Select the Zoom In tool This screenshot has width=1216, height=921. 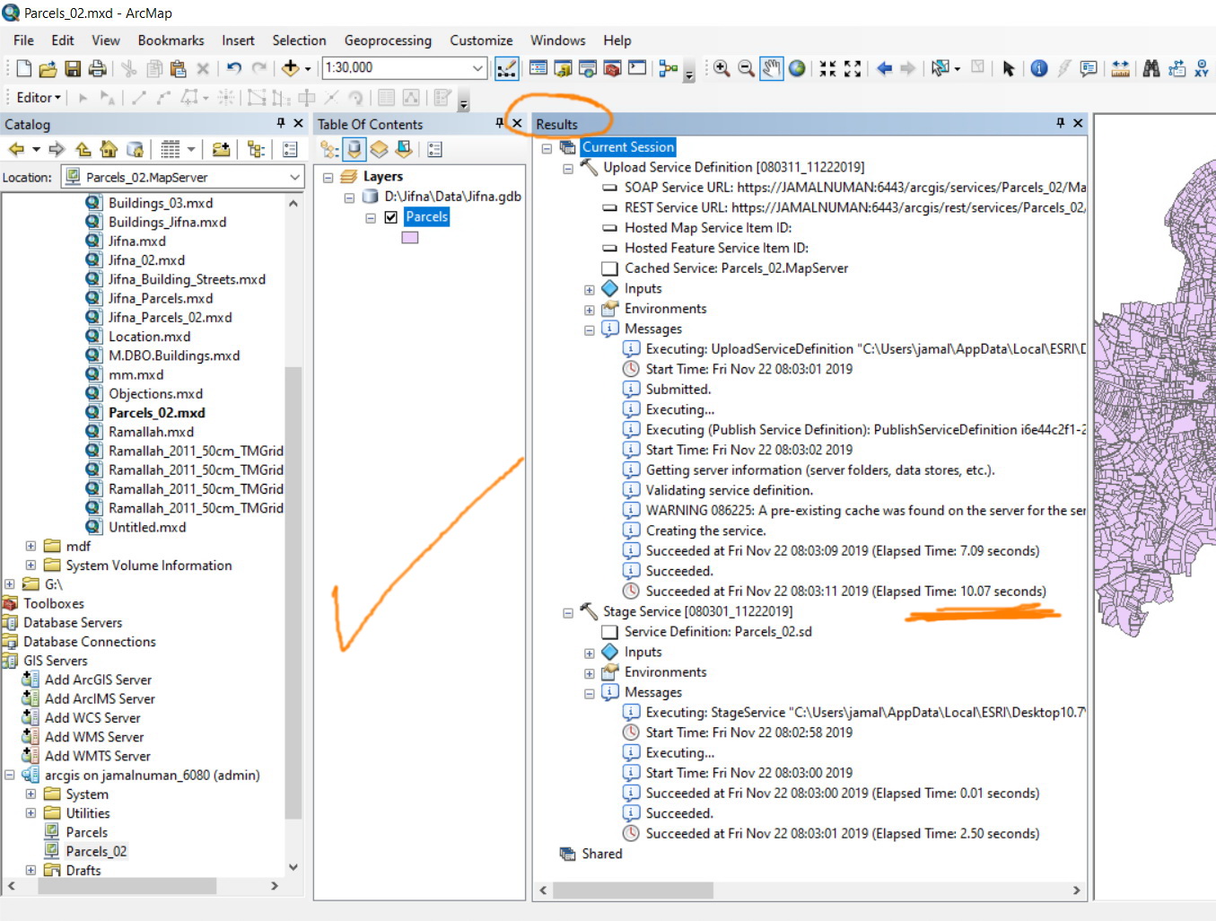(722, 68)
